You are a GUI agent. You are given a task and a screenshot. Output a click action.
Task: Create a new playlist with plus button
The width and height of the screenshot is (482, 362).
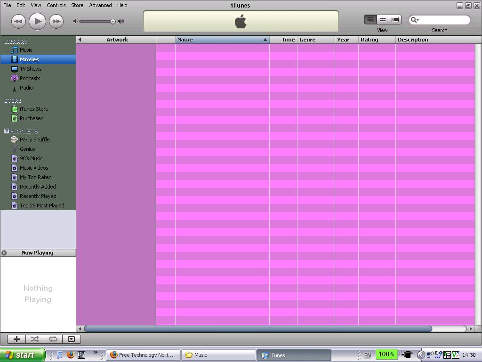16,339
